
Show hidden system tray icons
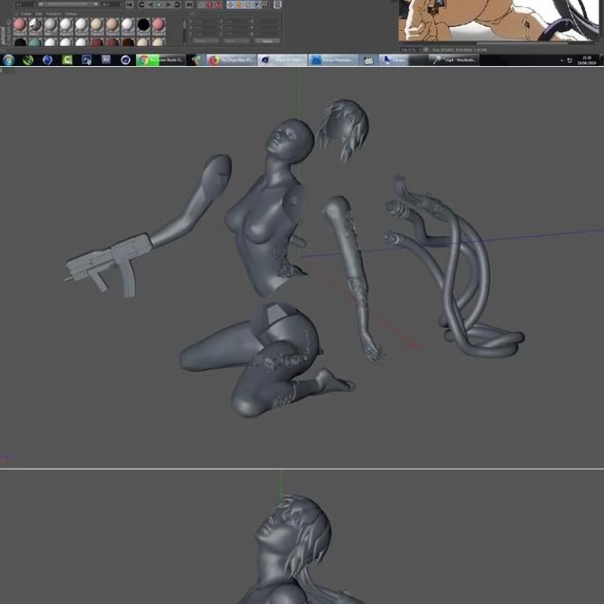[562, 60]
